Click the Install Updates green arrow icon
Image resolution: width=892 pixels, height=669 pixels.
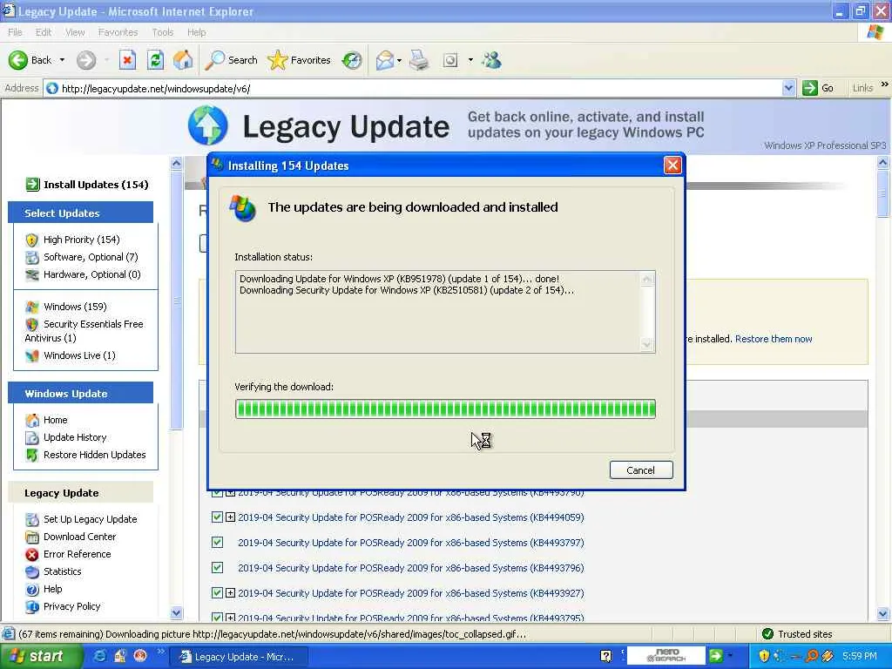click(x=32, y=185)
